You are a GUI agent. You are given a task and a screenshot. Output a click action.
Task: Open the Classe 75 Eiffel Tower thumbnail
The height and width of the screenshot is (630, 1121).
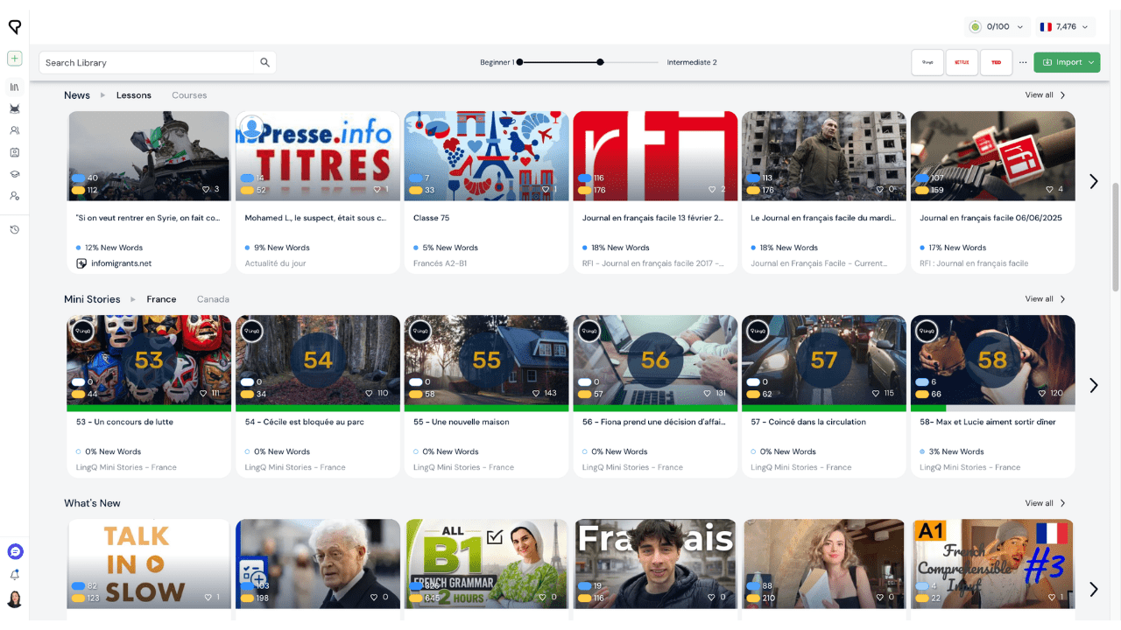pyautogui.click(x=486, y=156)
